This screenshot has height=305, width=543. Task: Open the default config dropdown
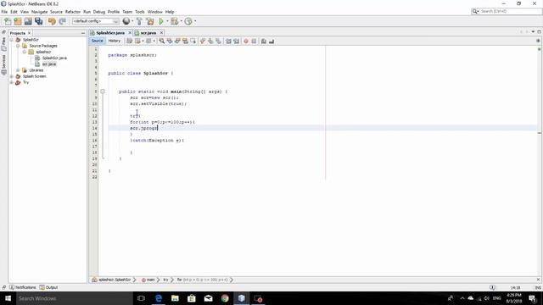[96, 21]
